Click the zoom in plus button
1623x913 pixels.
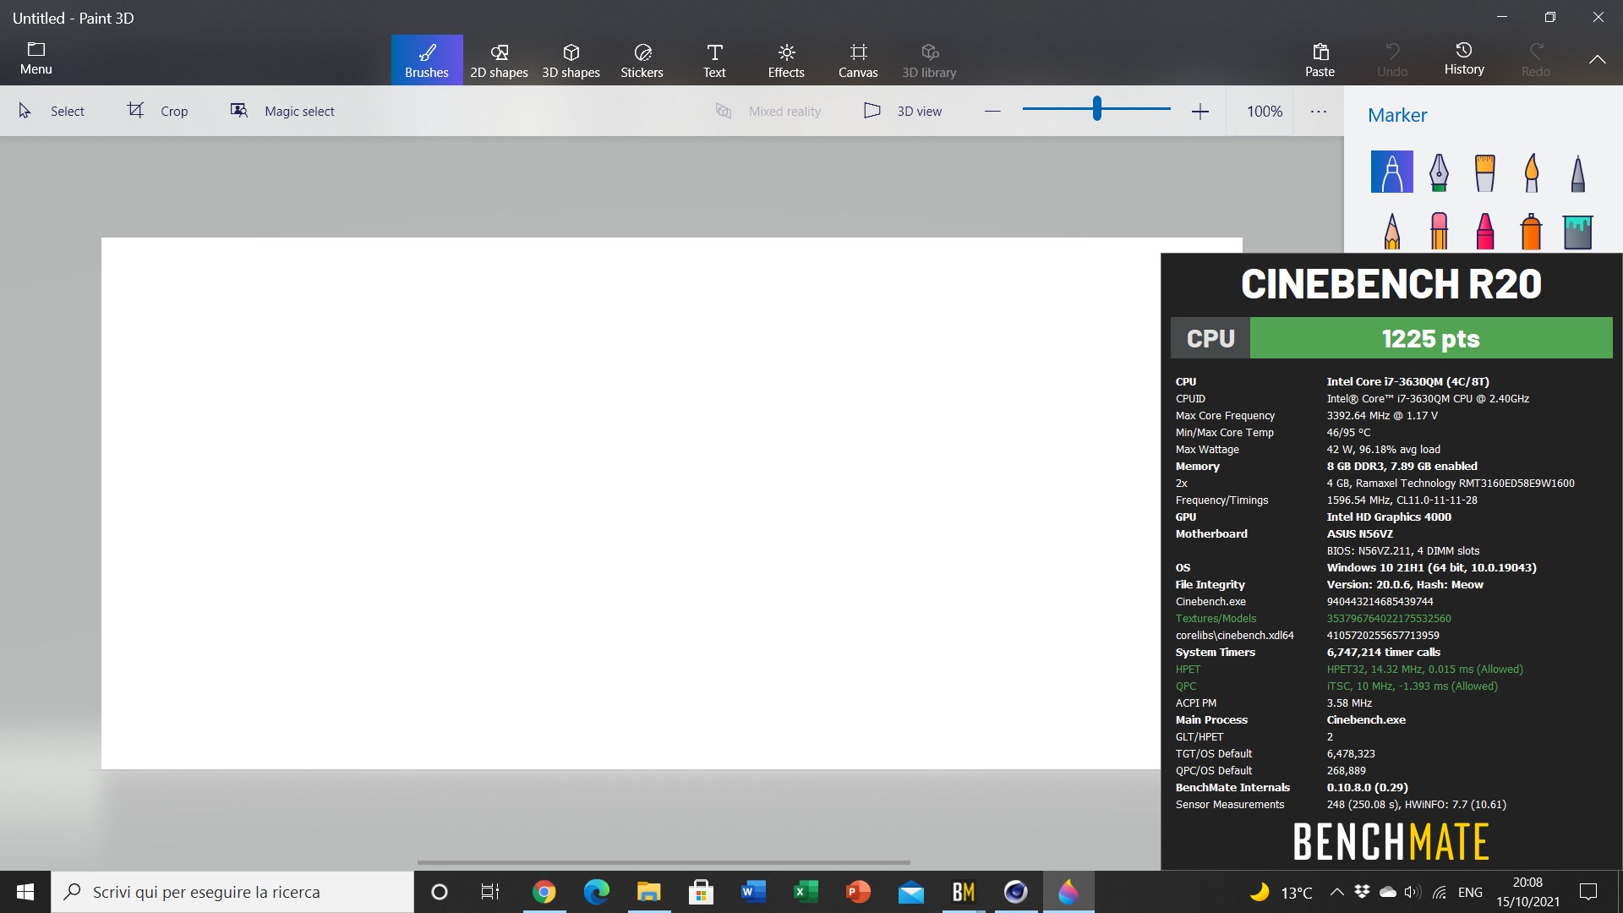click(x=1199, y=111)
